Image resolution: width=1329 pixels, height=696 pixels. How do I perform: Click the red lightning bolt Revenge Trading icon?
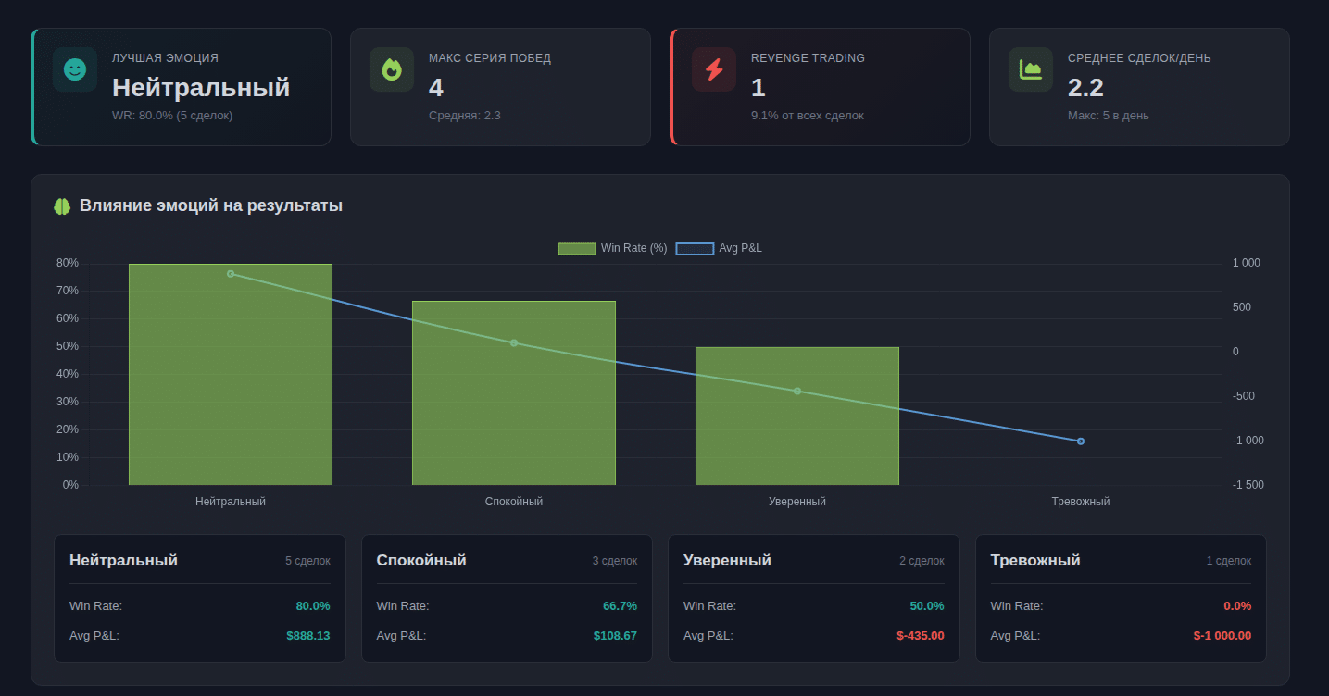click(714, 69)
